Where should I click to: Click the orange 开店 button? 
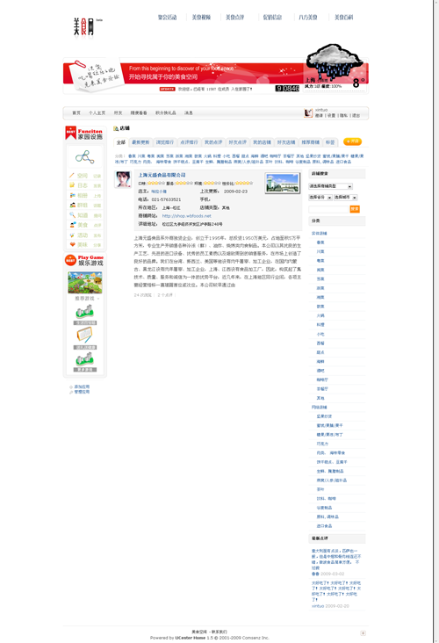click(x=352, y=141)
